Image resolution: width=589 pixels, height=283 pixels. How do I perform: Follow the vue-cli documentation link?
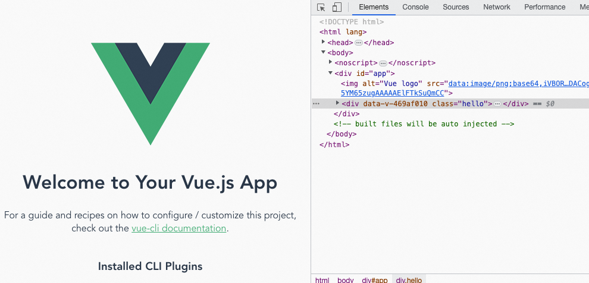tap(179, 228)
